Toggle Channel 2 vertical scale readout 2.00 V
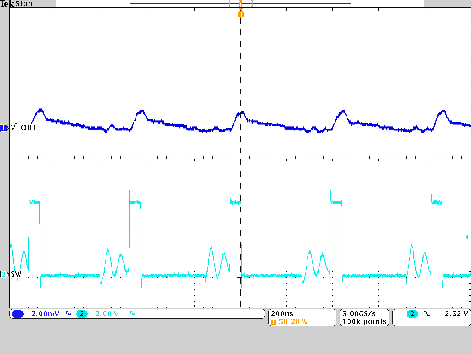This screenshot has height=354, width=472. point(106,314)
